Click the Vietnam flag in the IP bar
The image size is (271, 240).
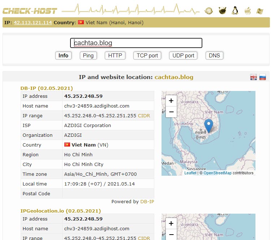(x=81, y=22)
